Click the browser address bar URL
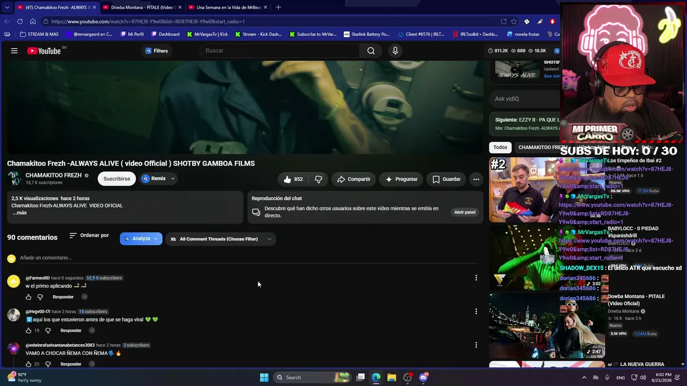 pyautogui.click(x=148, y=21)
